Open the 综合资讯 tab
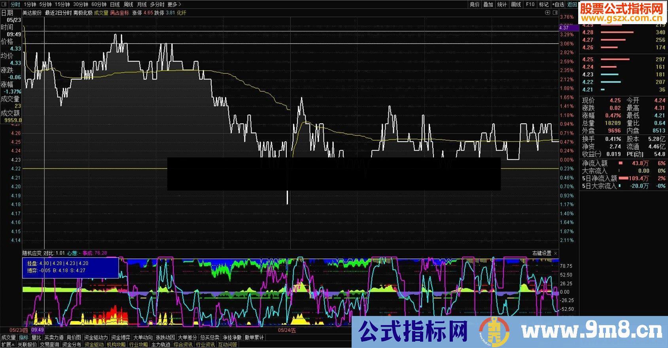The width and height of the screenshot is (668, 348). (183, 344)
